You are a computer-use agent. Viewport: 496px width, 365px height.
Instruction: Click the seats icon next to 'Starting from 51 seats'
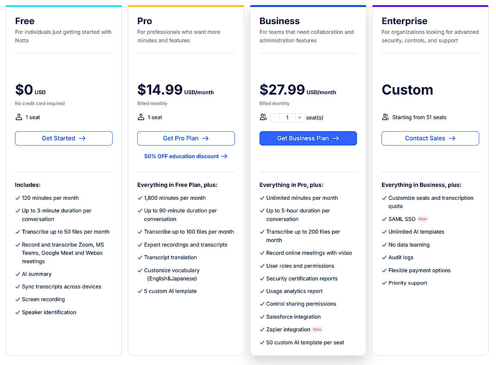pos(385,117)
